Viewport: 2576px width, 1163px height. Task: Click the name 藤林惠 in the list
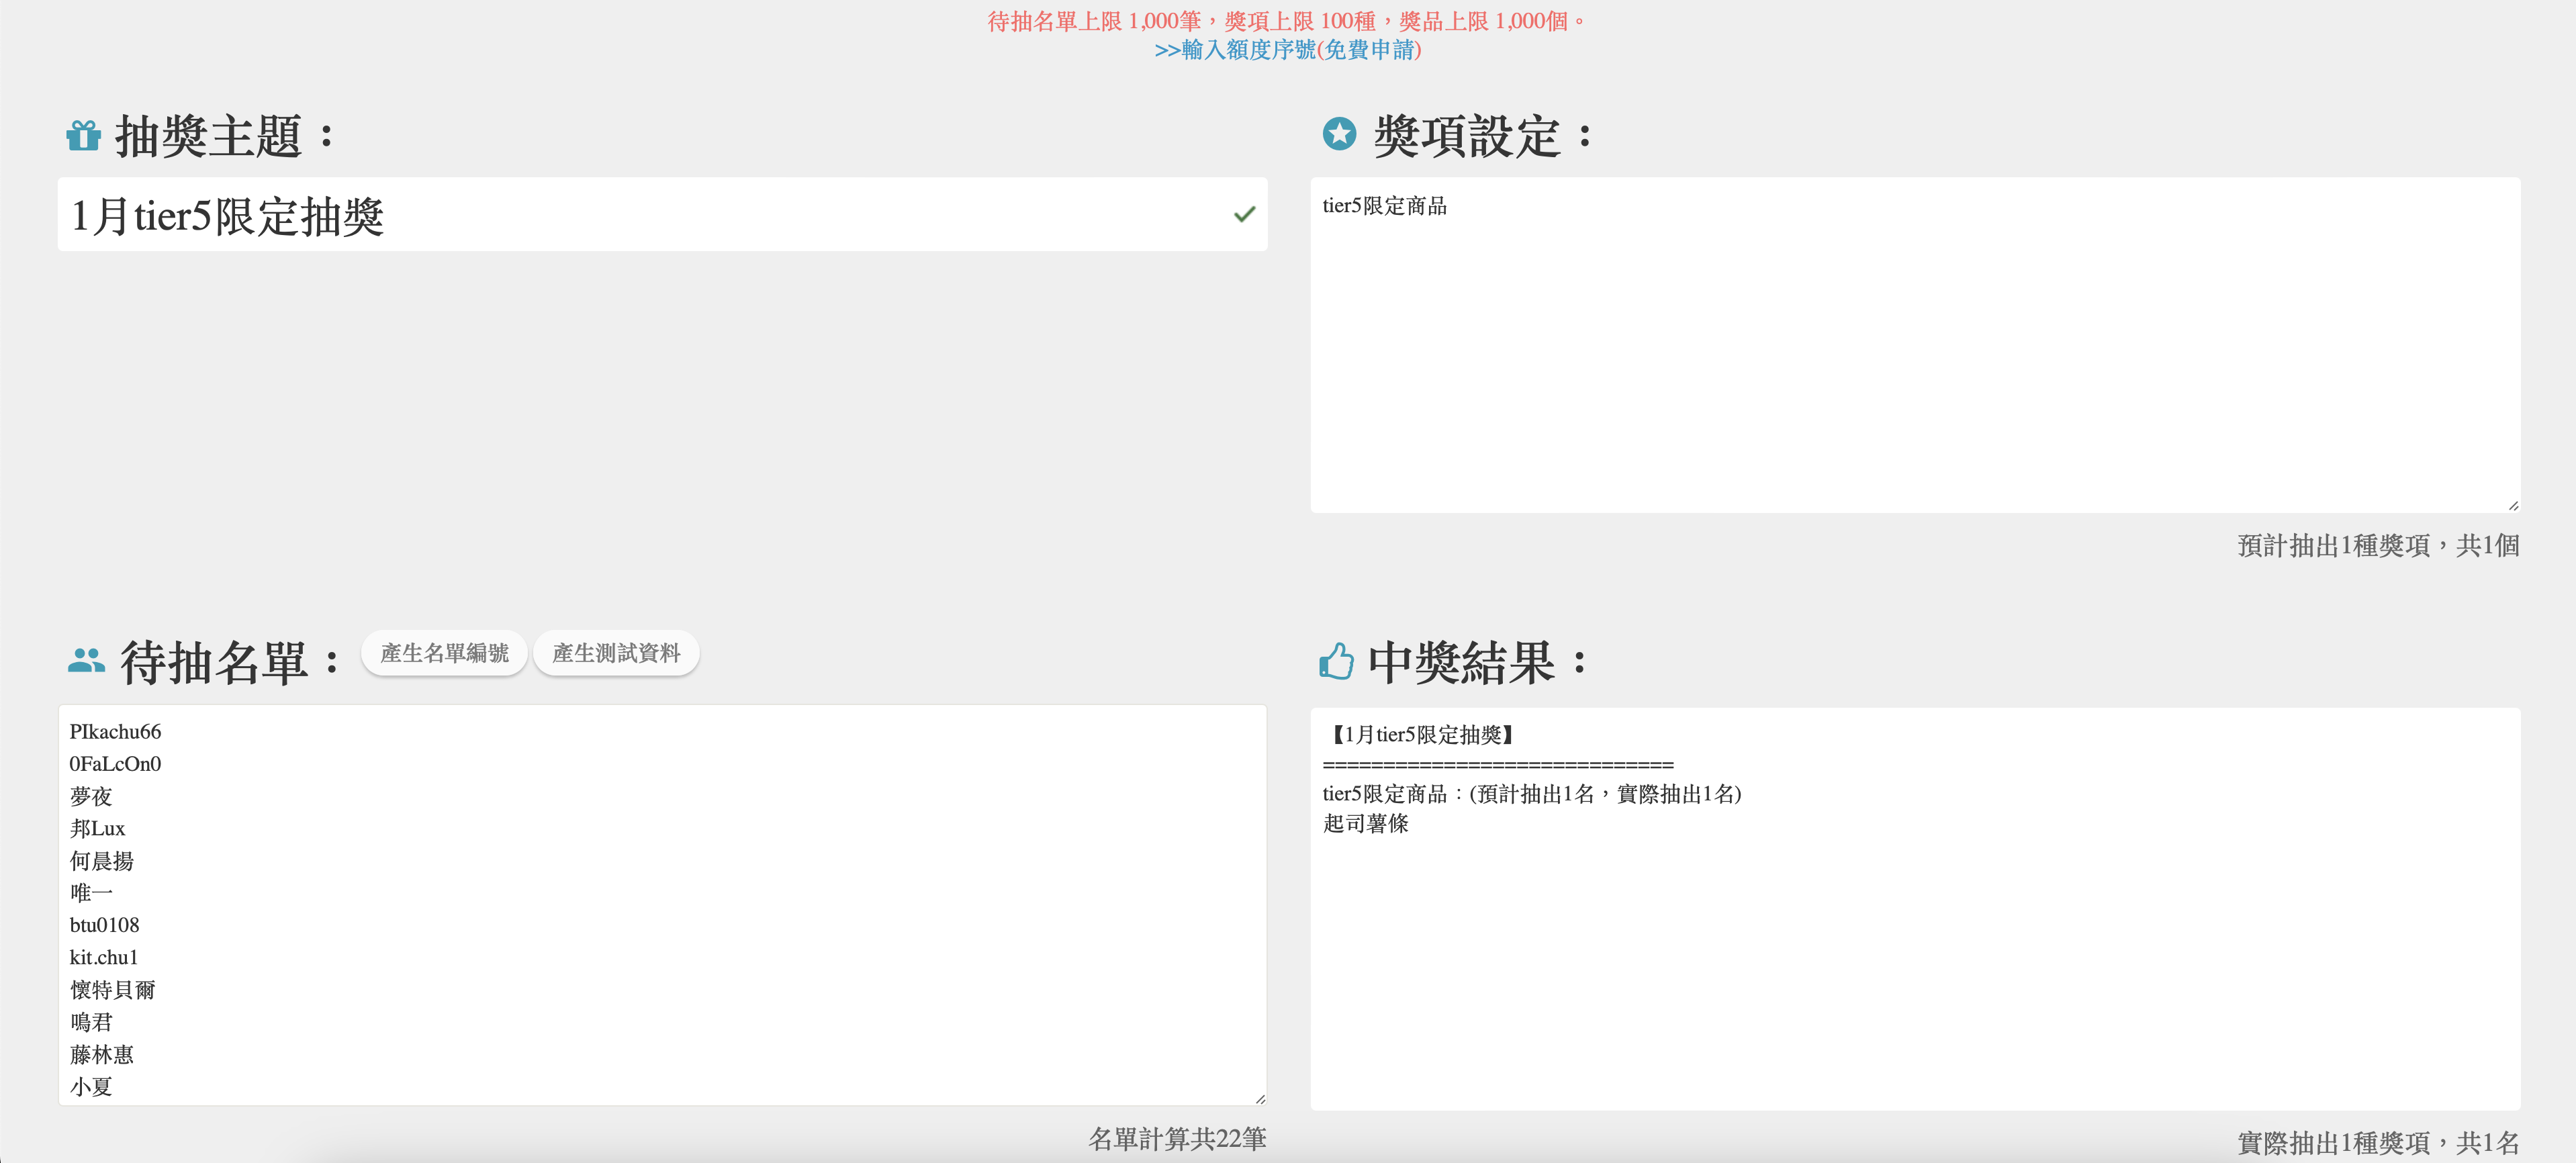102,1054
